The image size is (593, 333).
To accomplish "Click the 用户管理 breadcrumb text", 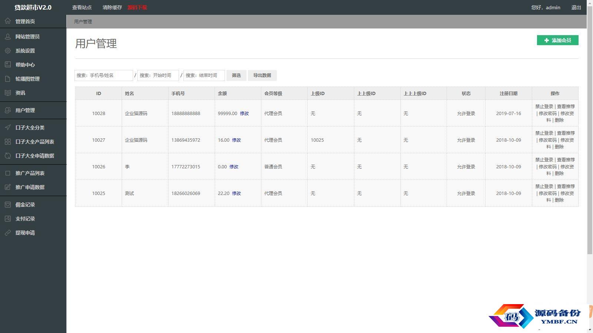I will [x=83, y=22].
